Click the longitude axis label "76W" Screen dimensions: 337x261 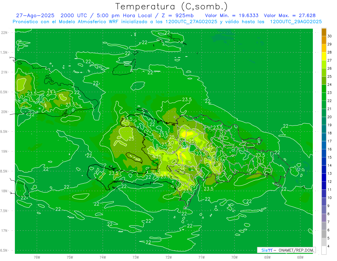pyautogui.click(x=37, y=257)
